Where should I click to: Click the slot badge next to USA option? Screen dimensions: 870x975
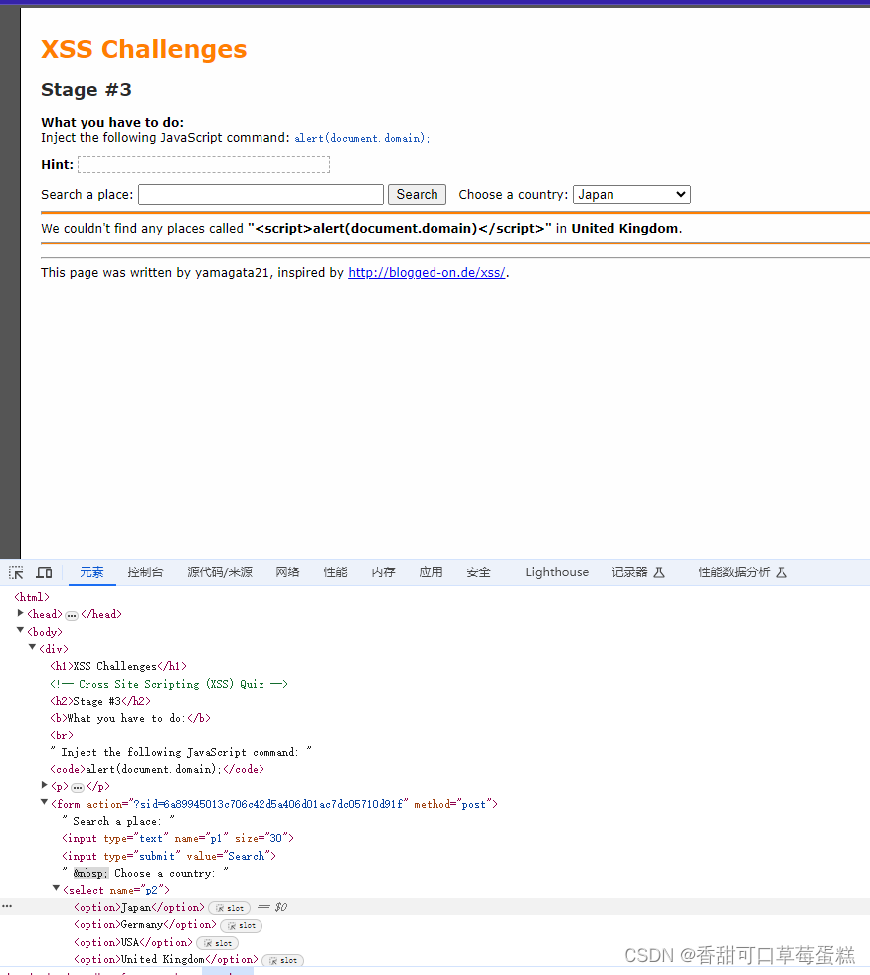pyautogui.click(x=218, y=942)
